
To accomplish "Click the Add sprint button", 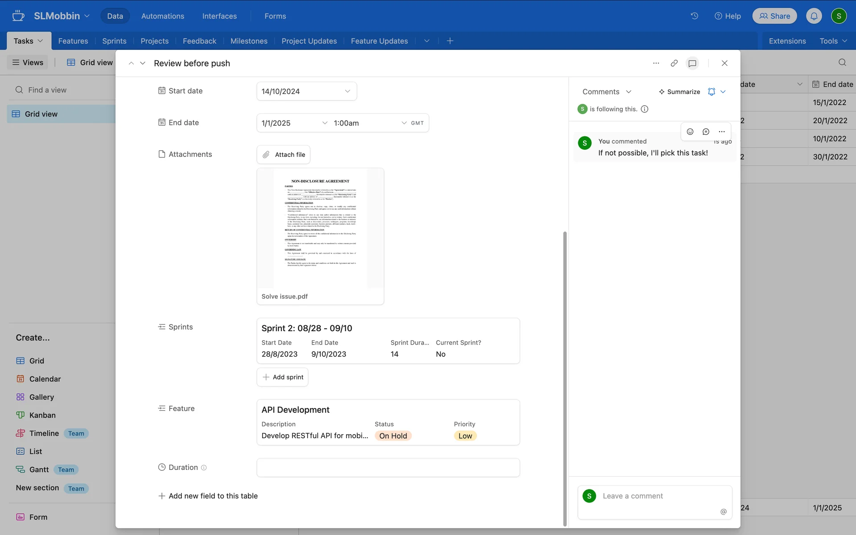I will coord(283,377).
